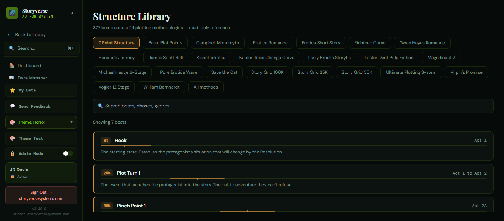This screenshot has height=221, width=504.
Task: Click the magnifier icon in beats search
Action: 100,106
